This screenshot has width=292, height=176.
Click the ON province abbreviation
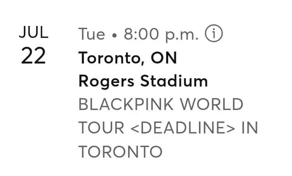tap(164, 58)
